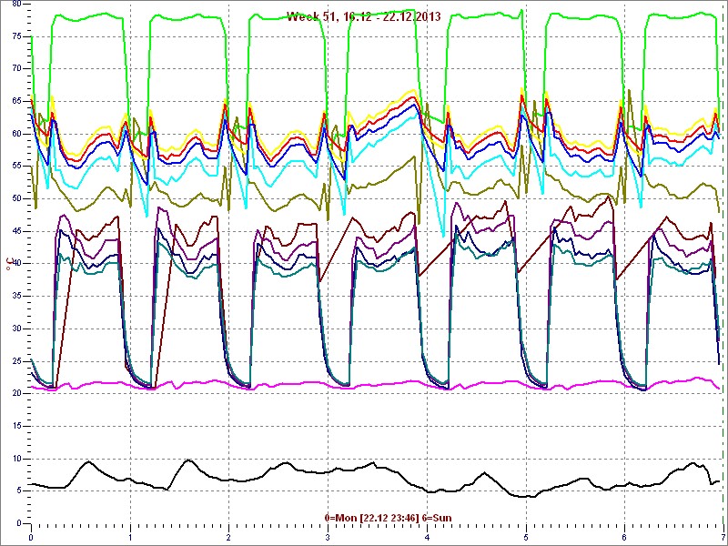Select the y-axis label 30
This screenshot has height=546, width=728.
[16, 329]
